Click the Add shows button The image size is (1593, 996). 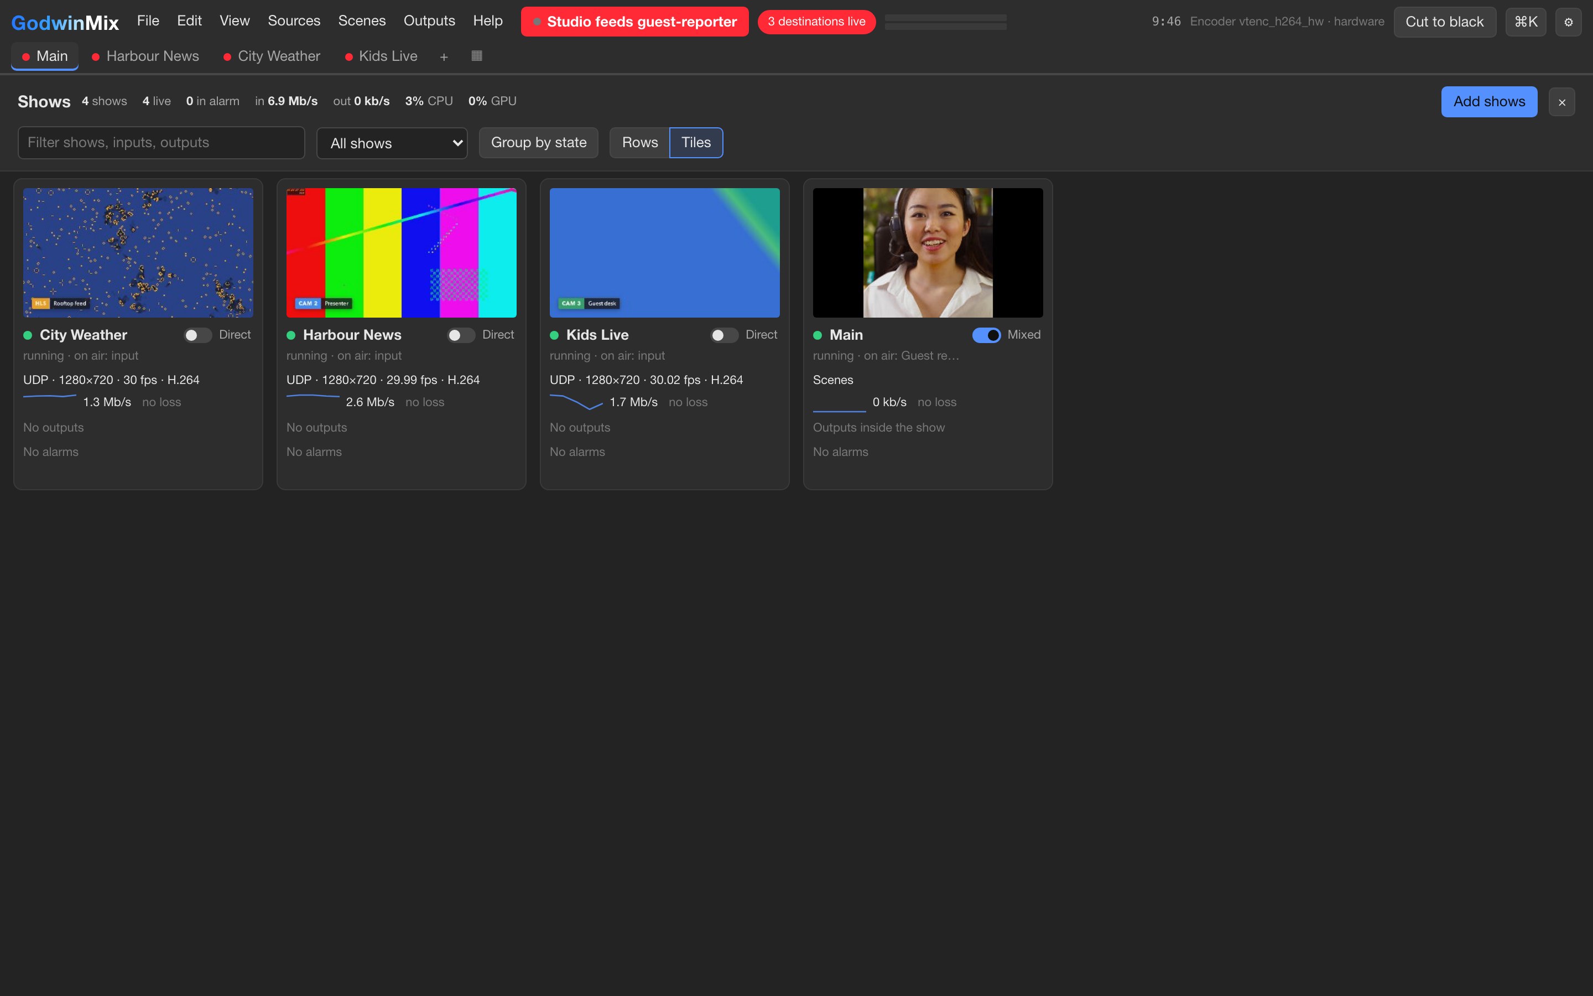[x=1489, y=101]
